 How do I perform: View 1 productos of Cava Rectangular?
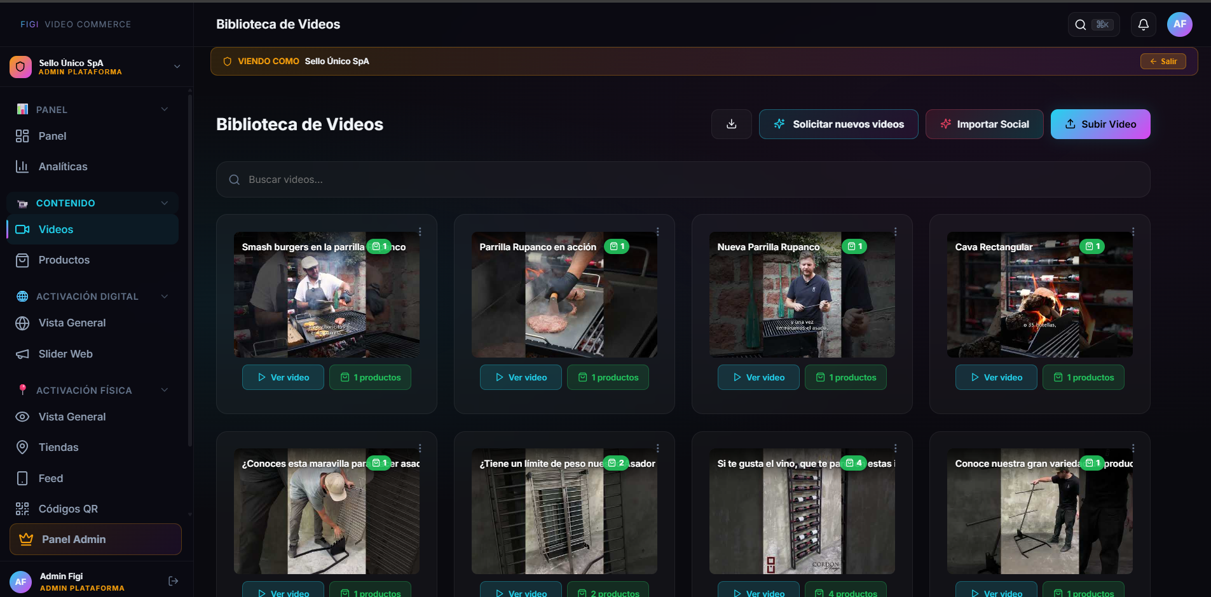coord(1083,377)
